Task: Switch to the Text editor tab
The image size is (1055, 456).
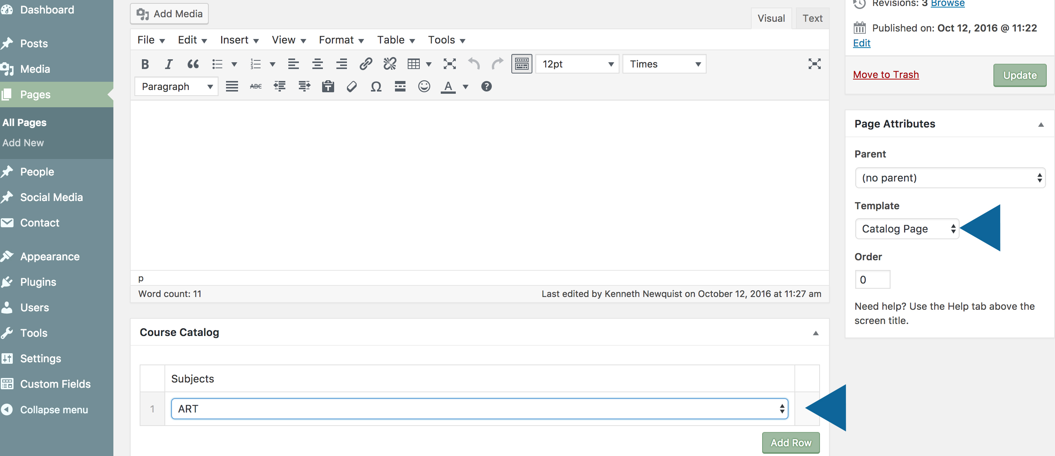Action: [812, 18]
